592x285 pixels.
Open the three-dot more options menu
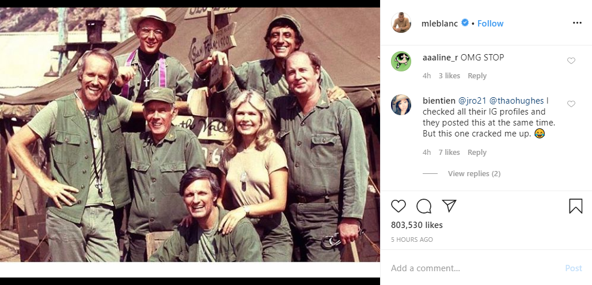(x=577, y=23)
